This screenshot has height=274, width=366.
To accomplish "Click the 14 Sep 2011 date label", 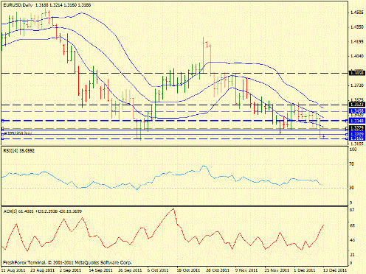I will pos(101,270).
